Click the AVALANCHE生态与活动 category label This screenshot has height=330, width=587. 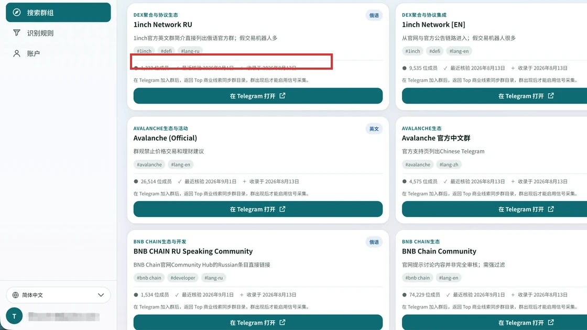pyautogui.click(x=160, y=128)
